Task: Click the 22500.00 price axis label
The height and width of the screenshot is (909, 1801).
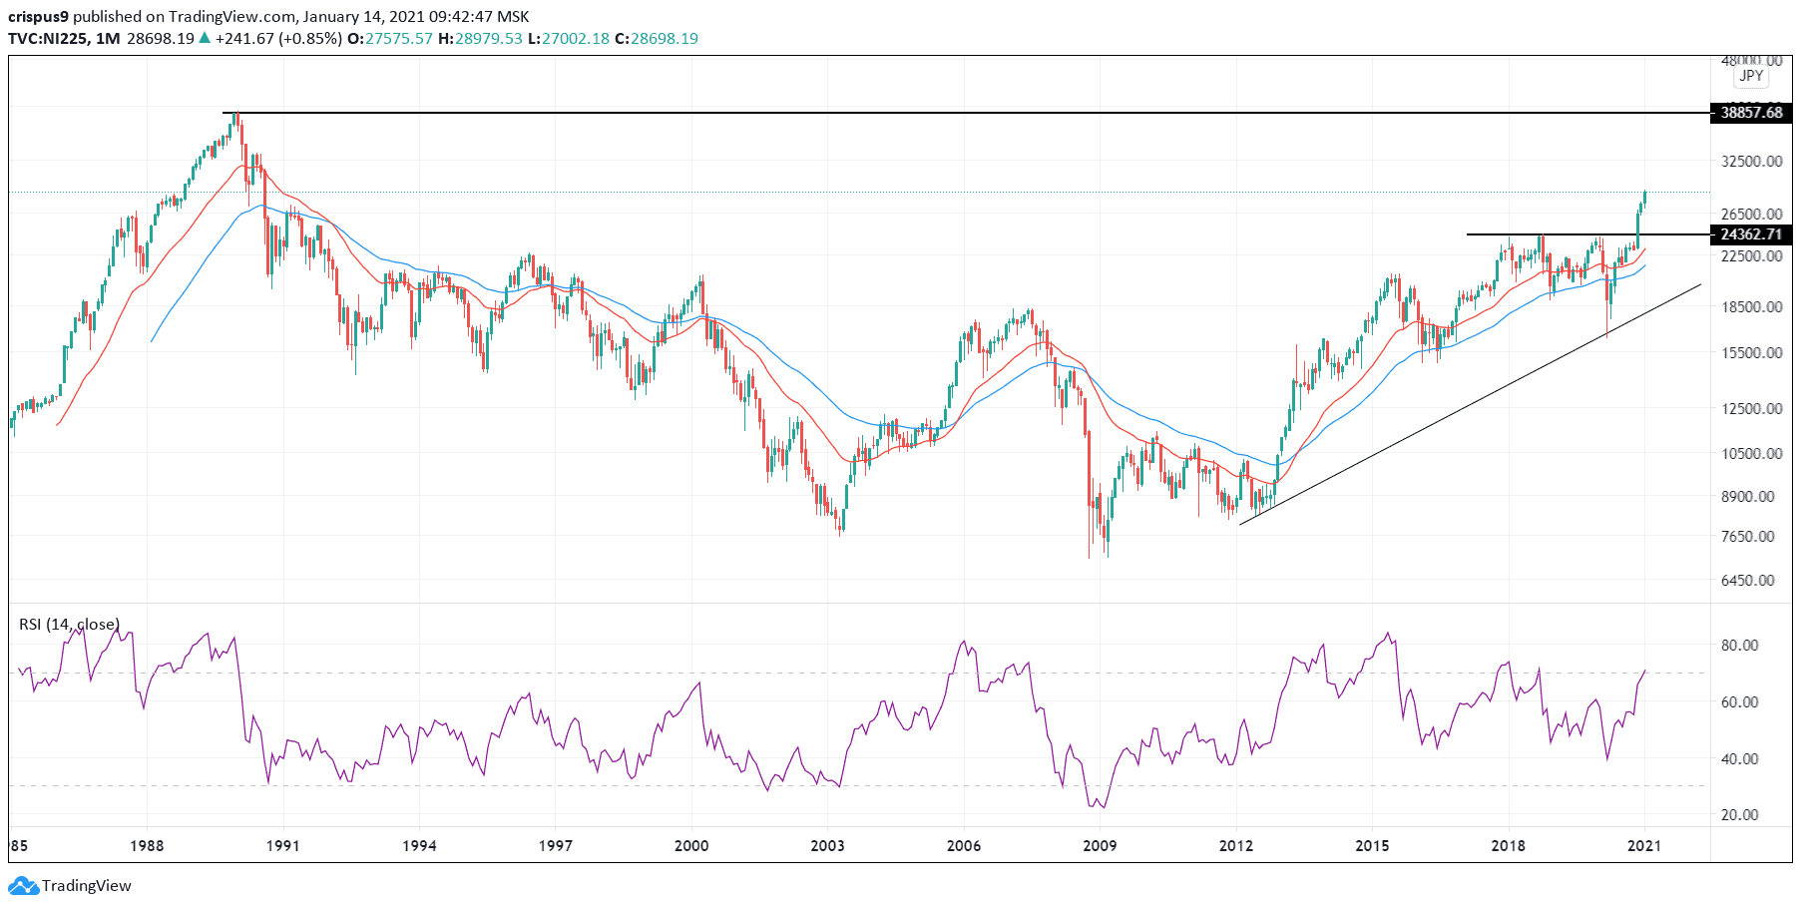Action: 1752,255
